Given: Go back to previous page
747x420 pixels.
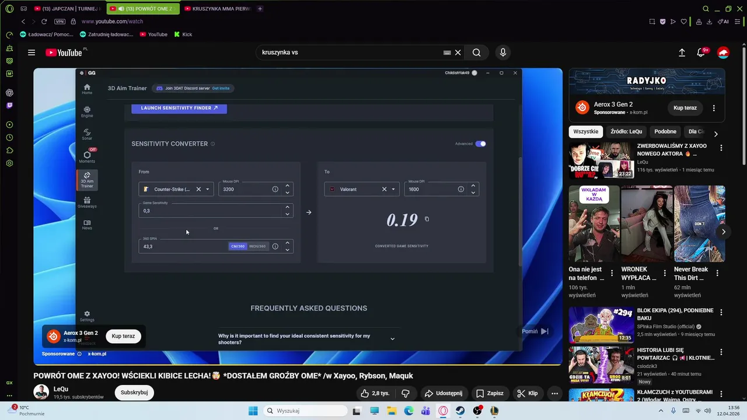Looking at the screenshot, I should [x=23, y=22].
